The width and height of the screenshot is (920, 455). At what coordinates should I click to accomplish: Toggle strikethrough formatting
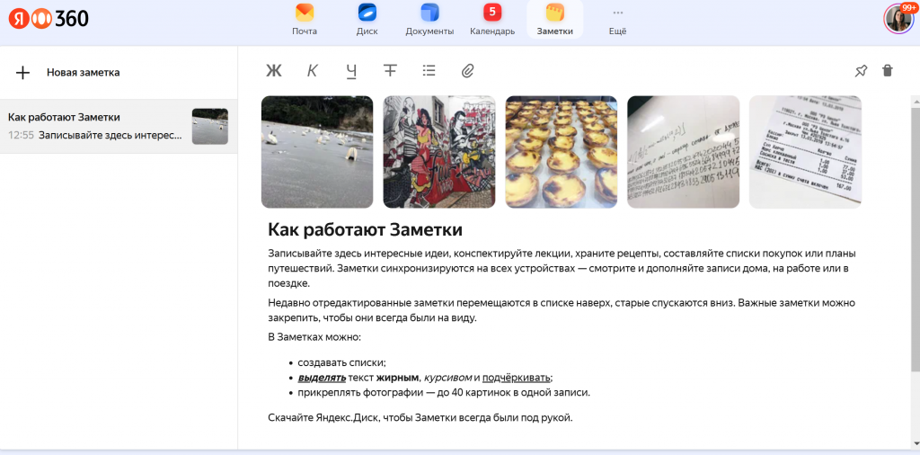(390, 70)
